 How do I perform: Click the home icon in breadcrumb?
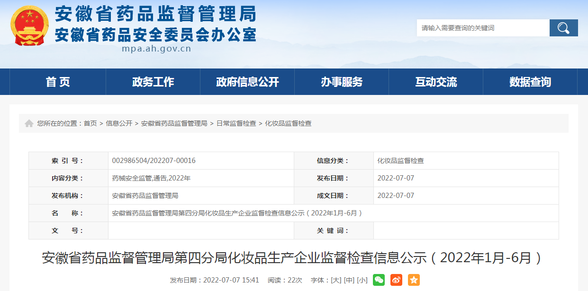pyautogui.click(x=29, y=123)
